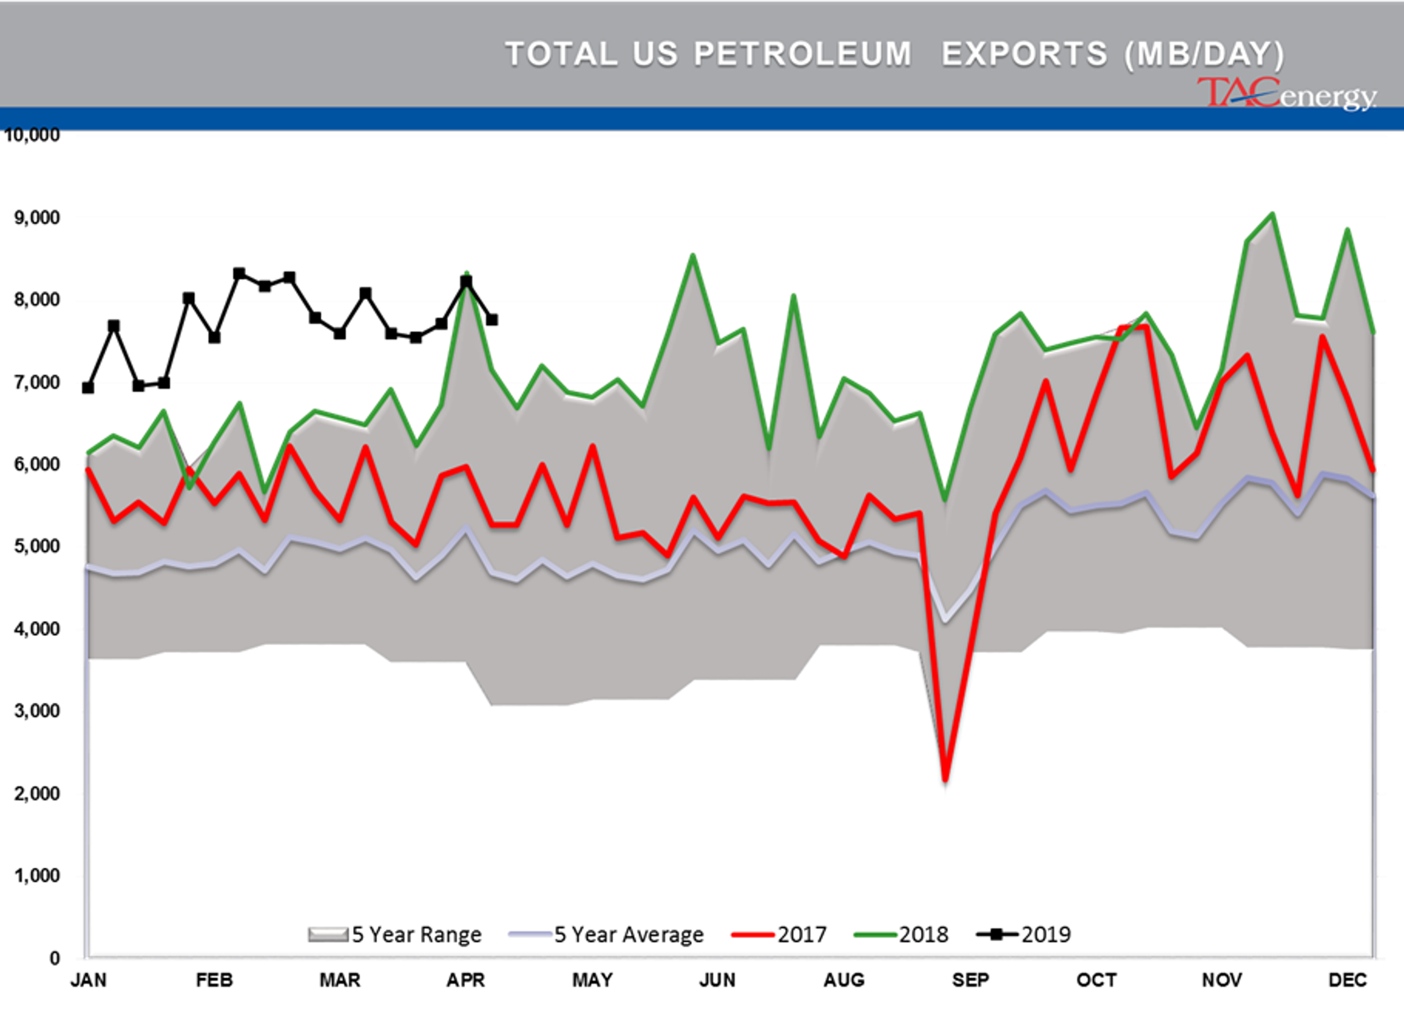Click the 2019 legend label
Image resolution: width=1404 pixels, height=1016 pixels.
(1046, 935)
